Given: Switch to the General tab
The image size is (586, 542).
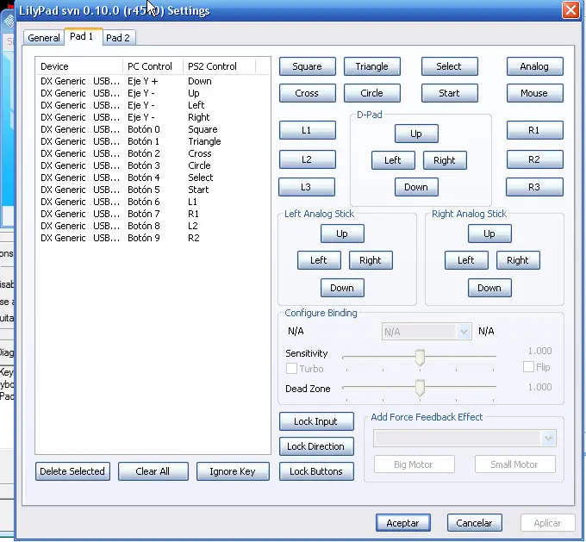Looking at the screenshot, I should tap(44, 38).
